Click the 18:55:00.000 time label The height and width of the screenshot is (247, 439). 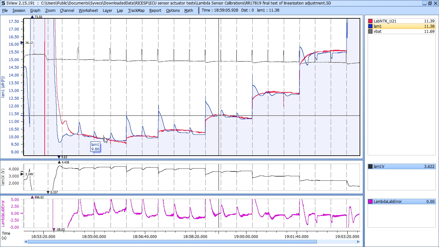(94, 236)
